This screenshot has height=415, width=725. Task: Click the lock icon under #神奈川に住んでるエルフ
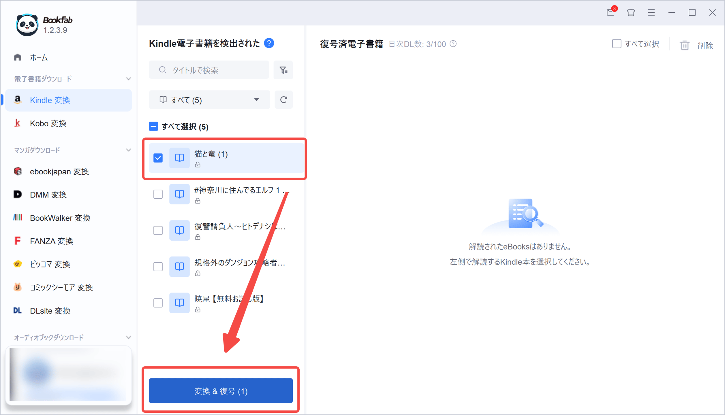pos(198,201)
